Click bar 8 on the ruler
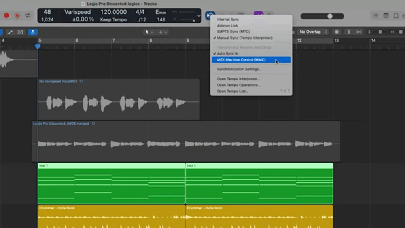 pyautogui.click(x=151, y=41)
